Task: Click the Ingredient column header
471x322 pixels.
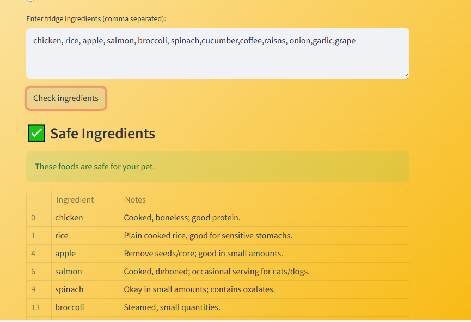Action: coord(75,199)
